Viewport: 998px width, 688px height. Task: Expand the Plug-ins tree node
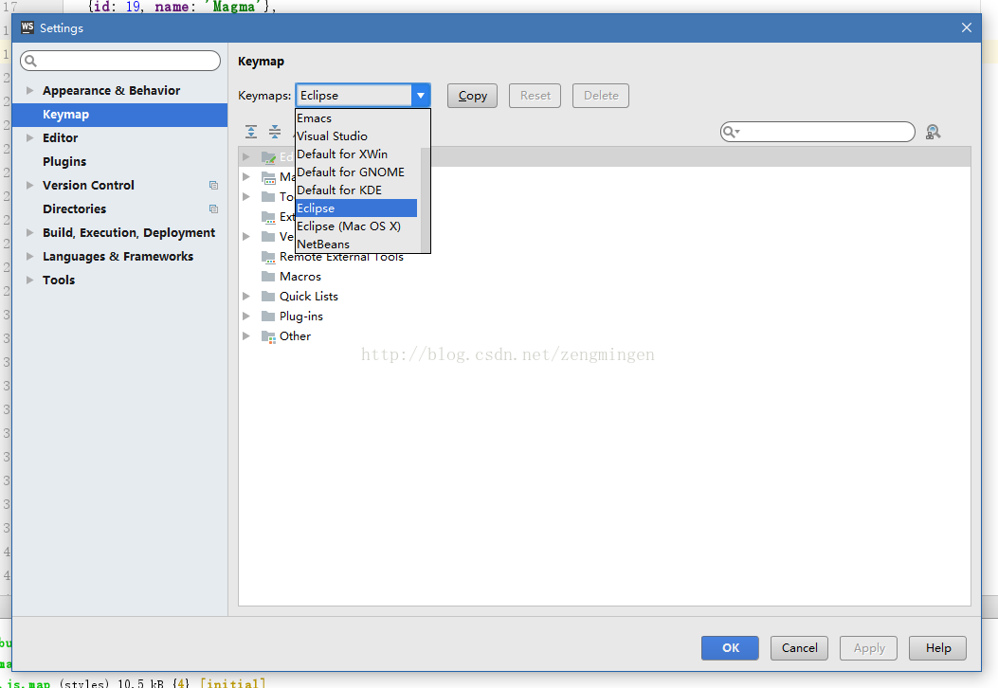click(246, 316)
